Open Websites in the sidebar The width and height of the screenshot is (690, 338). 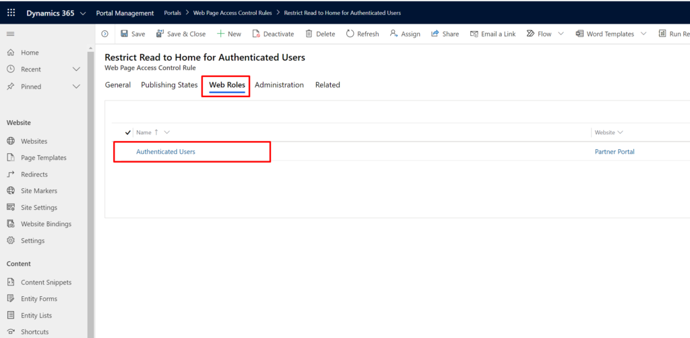34,142
